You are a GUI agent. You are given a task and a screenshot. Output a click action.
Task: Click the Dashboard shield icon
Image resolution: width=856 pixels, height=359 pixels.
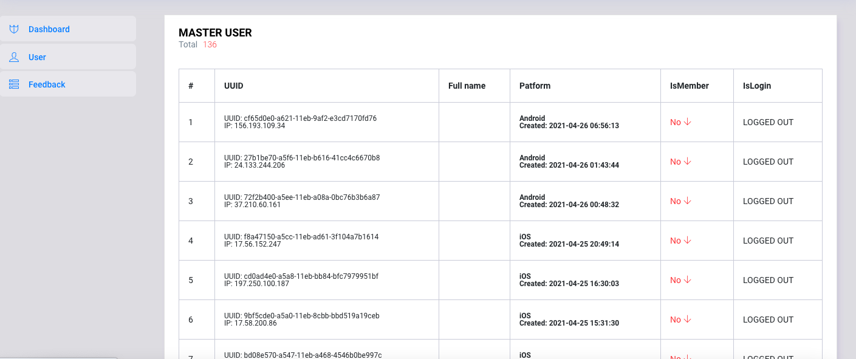coord(14,29)
